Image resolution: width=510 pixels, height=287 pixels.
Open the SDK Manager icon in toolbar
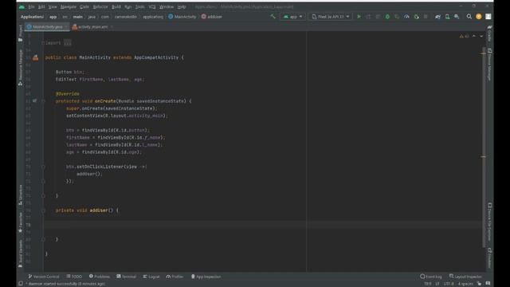tap(457, 17)
